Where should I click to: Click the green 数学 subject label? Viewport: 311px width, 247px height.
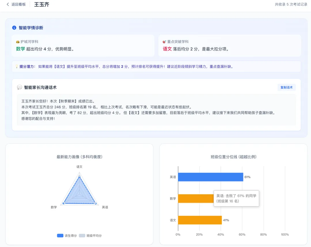pyautogui.click(x=20, y=49)
